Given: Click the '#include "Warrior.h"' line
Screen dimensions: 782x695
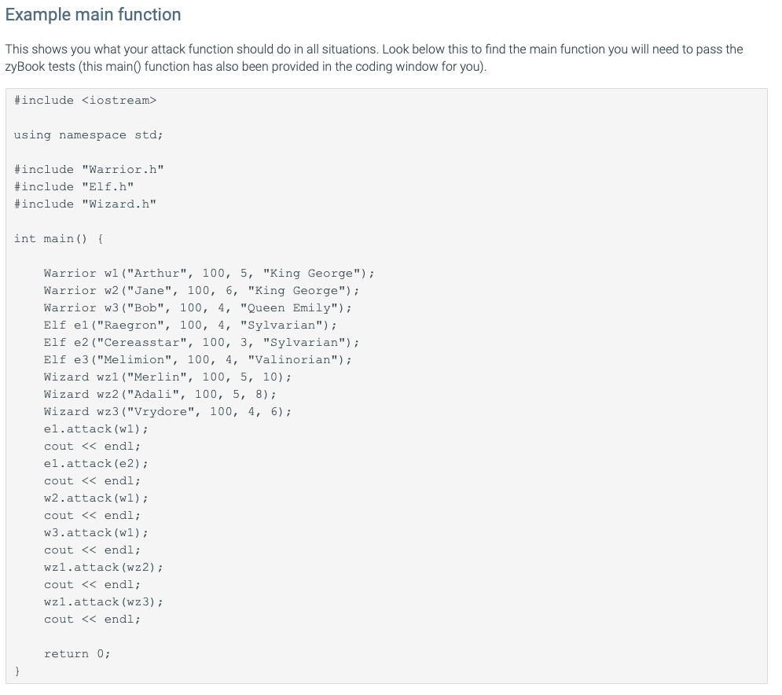Looking at the screenshot, I should 89,170.
